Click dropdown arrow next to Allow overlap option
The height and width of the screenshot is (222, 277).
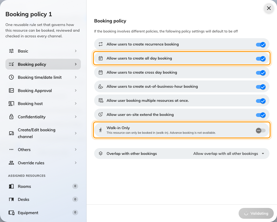tap(263, 154)
